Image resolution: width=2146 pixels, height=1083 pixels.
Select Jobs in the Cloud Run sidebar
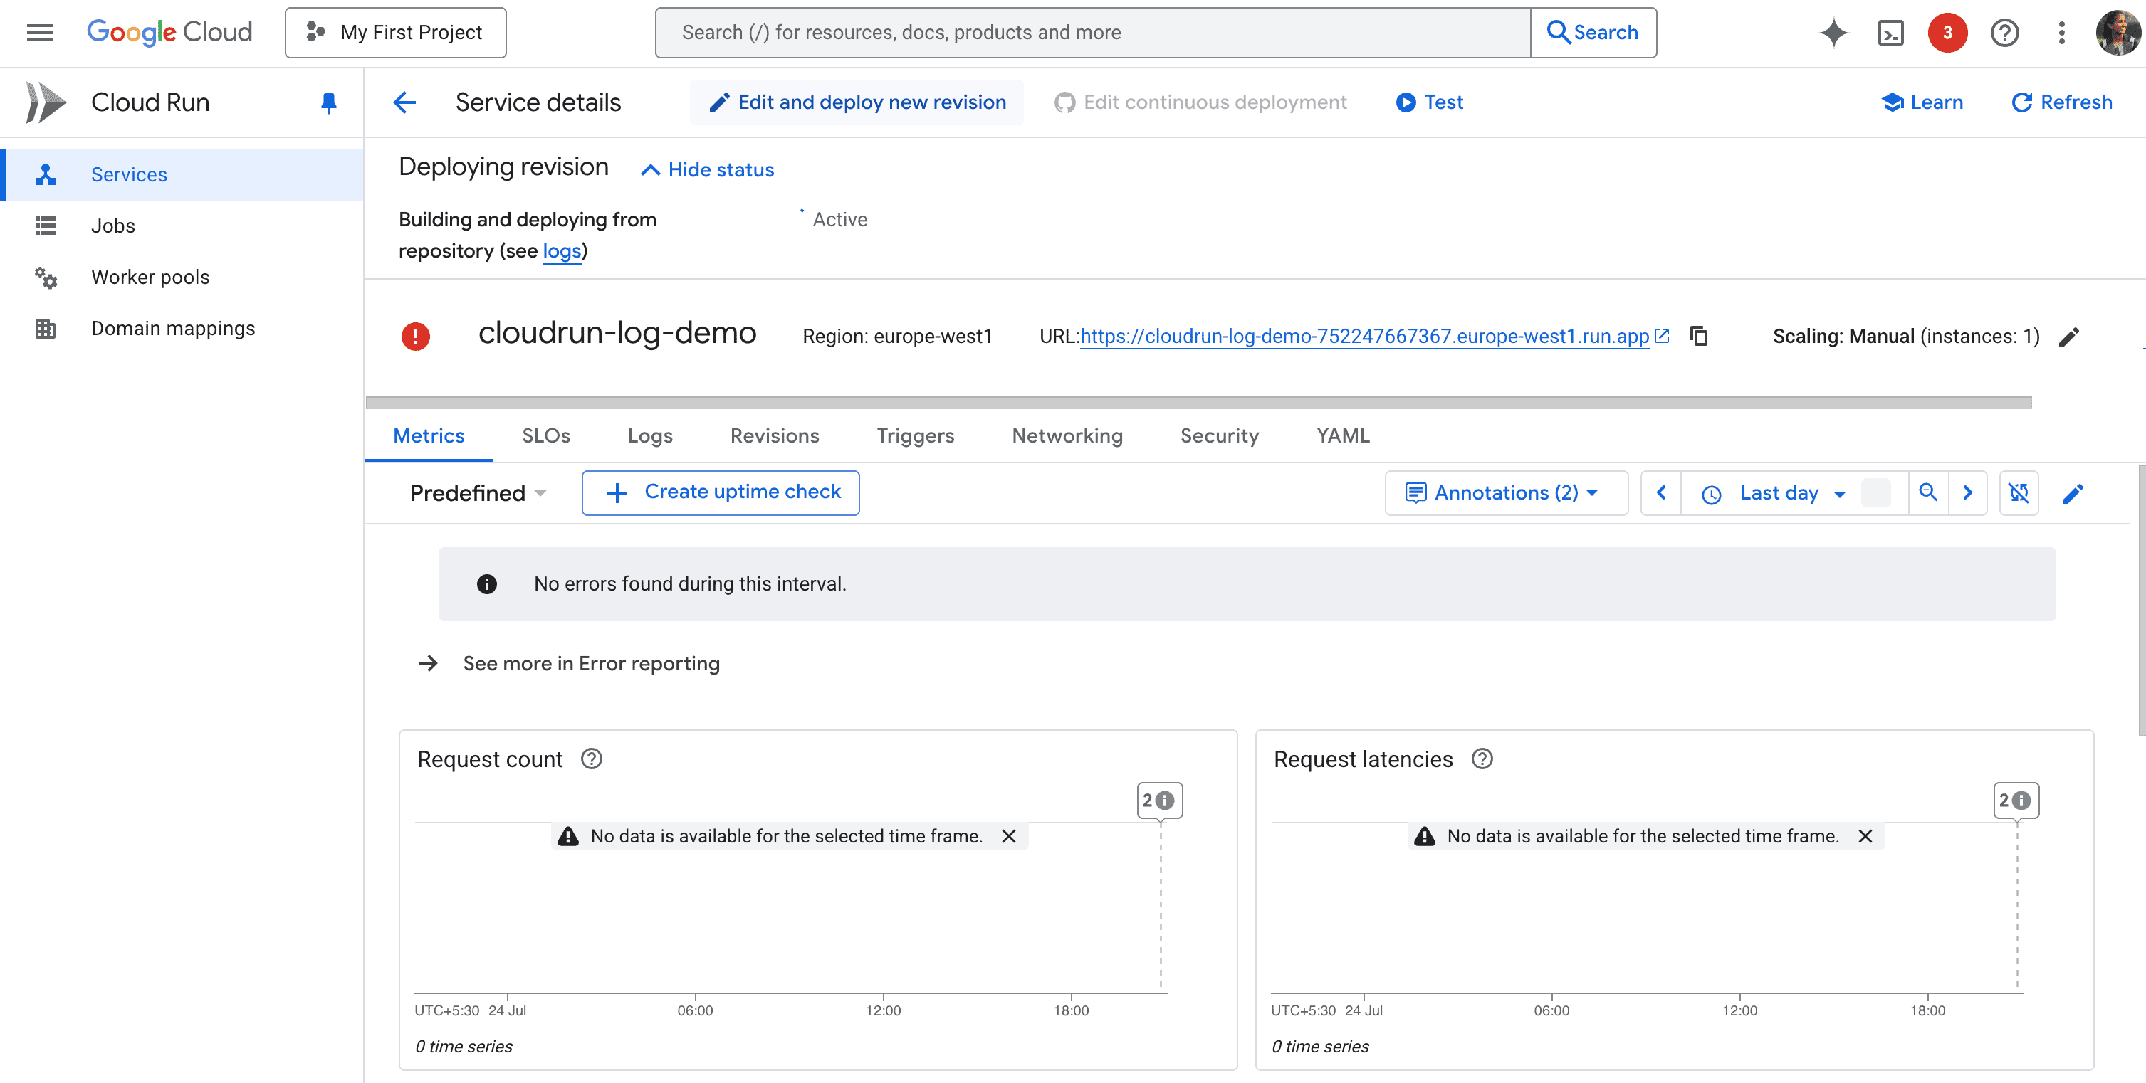click(x=113, y=225)
